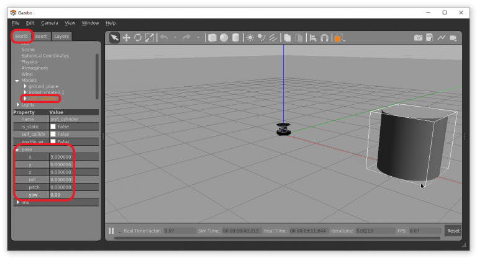Expand the ground_plane model node

[25, 86]
